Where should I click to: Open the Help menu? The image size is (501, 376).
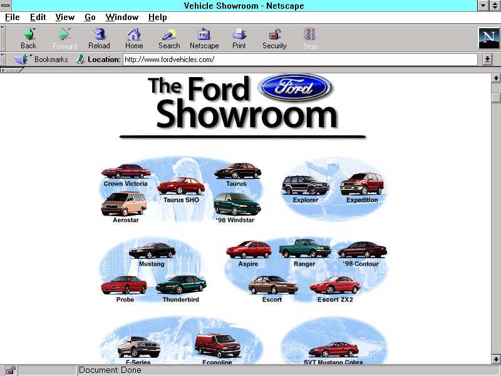(x=158, y=18)
